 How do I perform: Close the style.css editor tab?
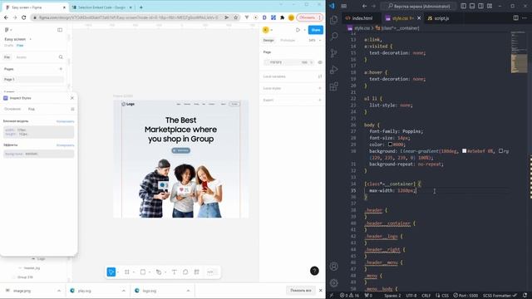tap(419, 18)
